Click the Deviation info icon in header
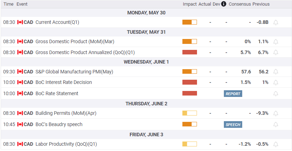Viewport: 292px width, 151px height. [223, 4]
